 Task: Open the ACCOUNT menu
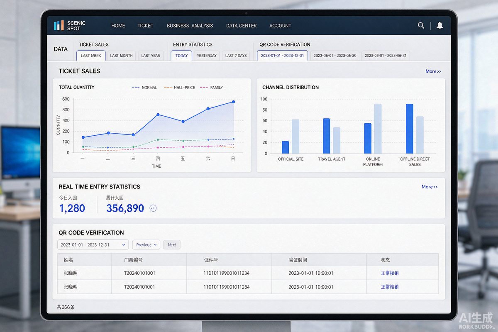(x=280, y=26)
